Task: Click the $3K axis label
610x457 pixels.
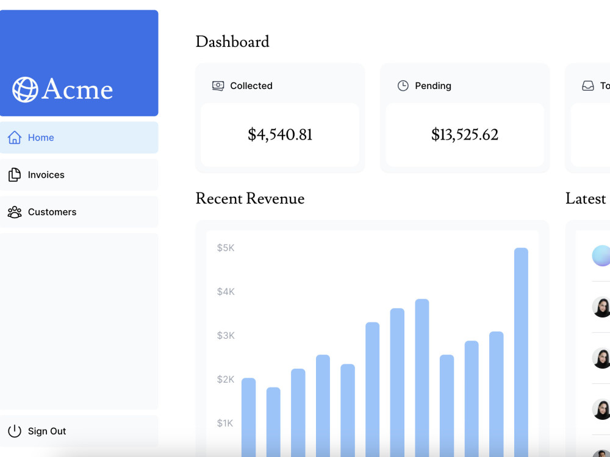Action: [226, 336]
